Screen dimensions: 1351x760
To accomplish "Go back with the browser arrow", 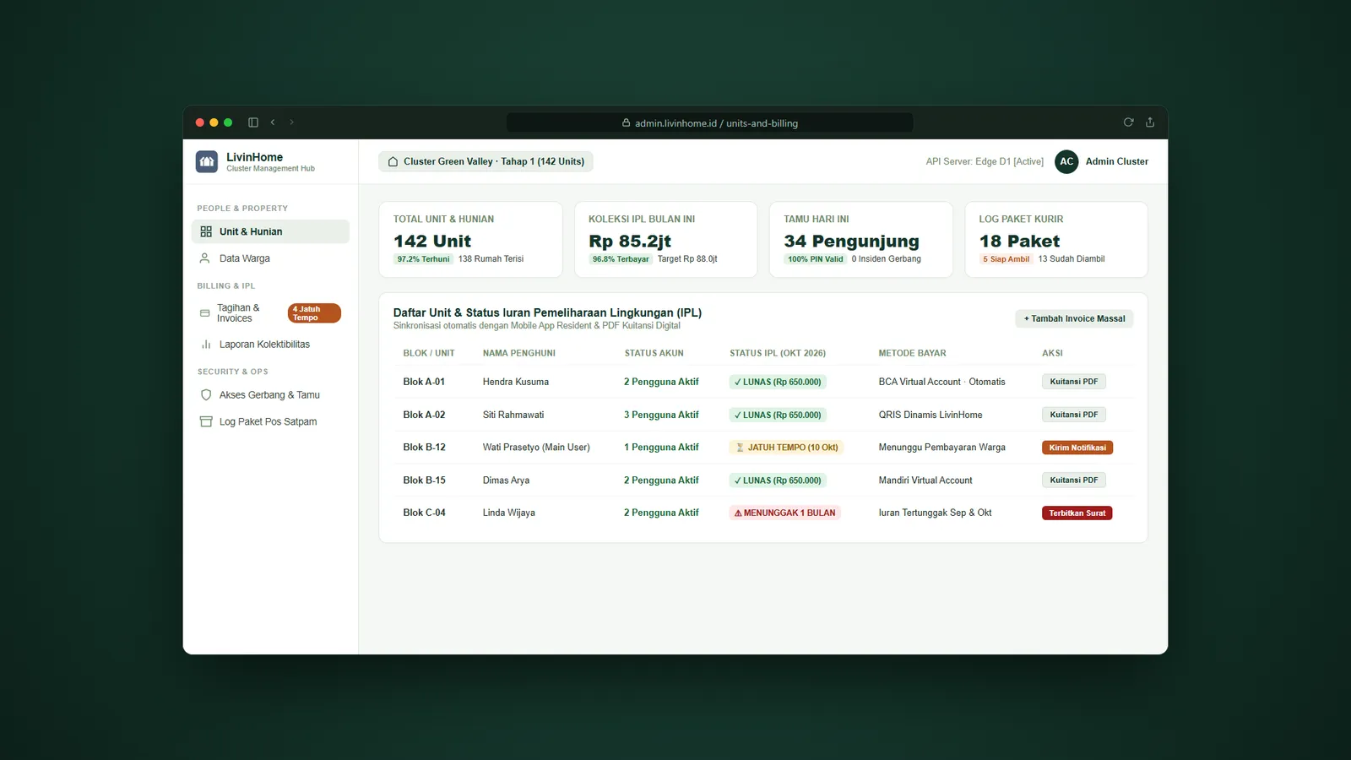I will (x=273, y=122).
